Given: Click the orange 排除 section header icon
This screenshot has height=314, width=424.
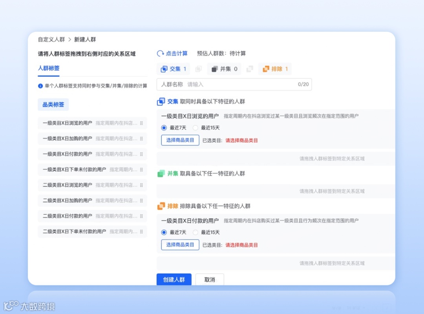Looking at the screenshot, I should (x=161, y=206).
